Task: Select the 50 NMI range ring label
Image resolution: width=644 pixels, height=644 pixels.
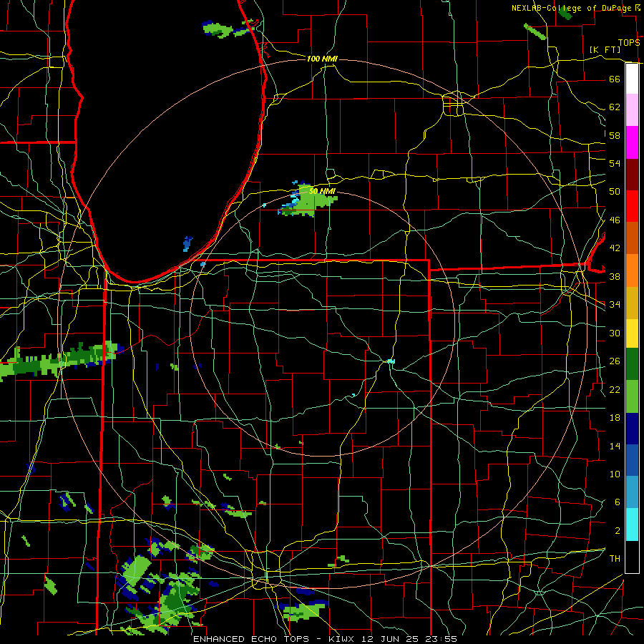Action: [x=322, y=191]
